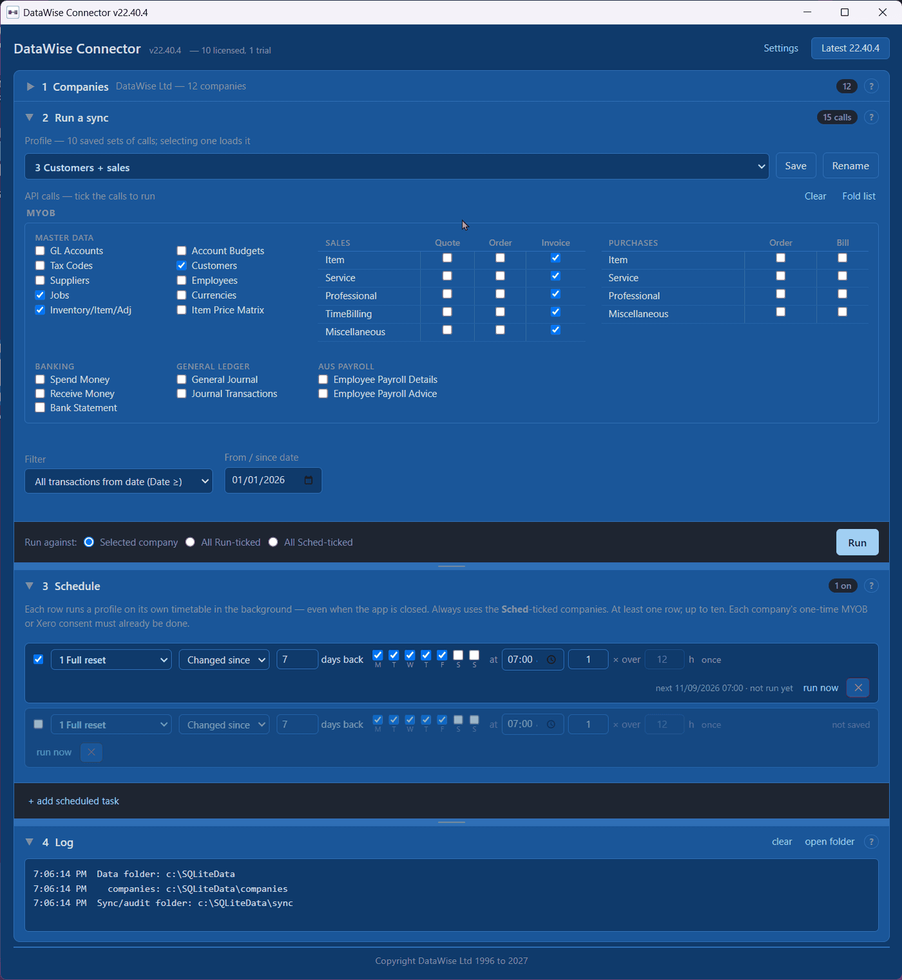Click the 15 calls badge
Image resolution: width=902 pixels, height=980 pixels.
837,117
